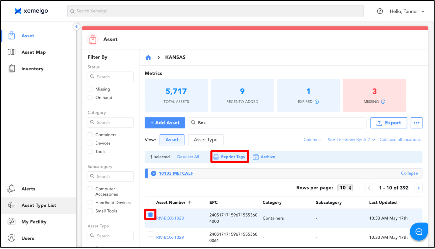This screenshot has height=249, width=435.
Task: Click the Reprint Tags printer icon
Action: pos(216,157)
